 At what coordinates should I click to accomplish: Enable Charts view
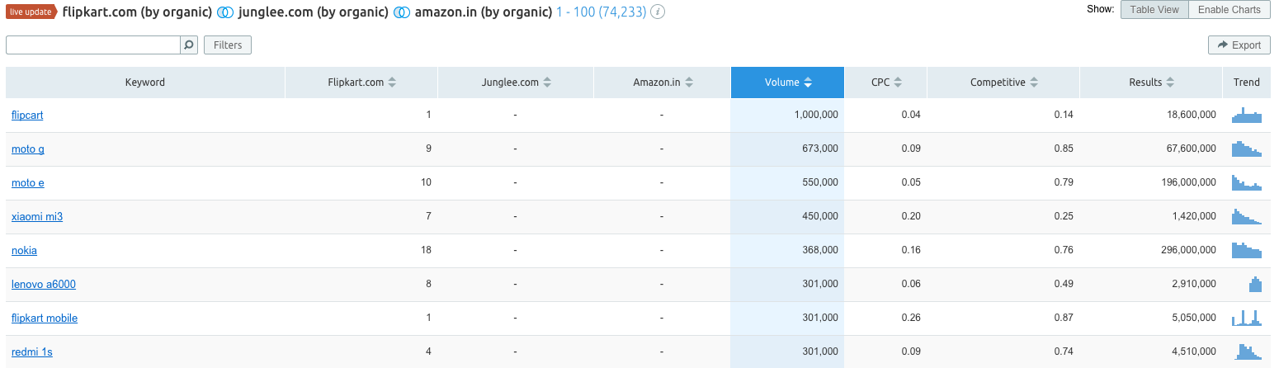tap(1229, 10)
